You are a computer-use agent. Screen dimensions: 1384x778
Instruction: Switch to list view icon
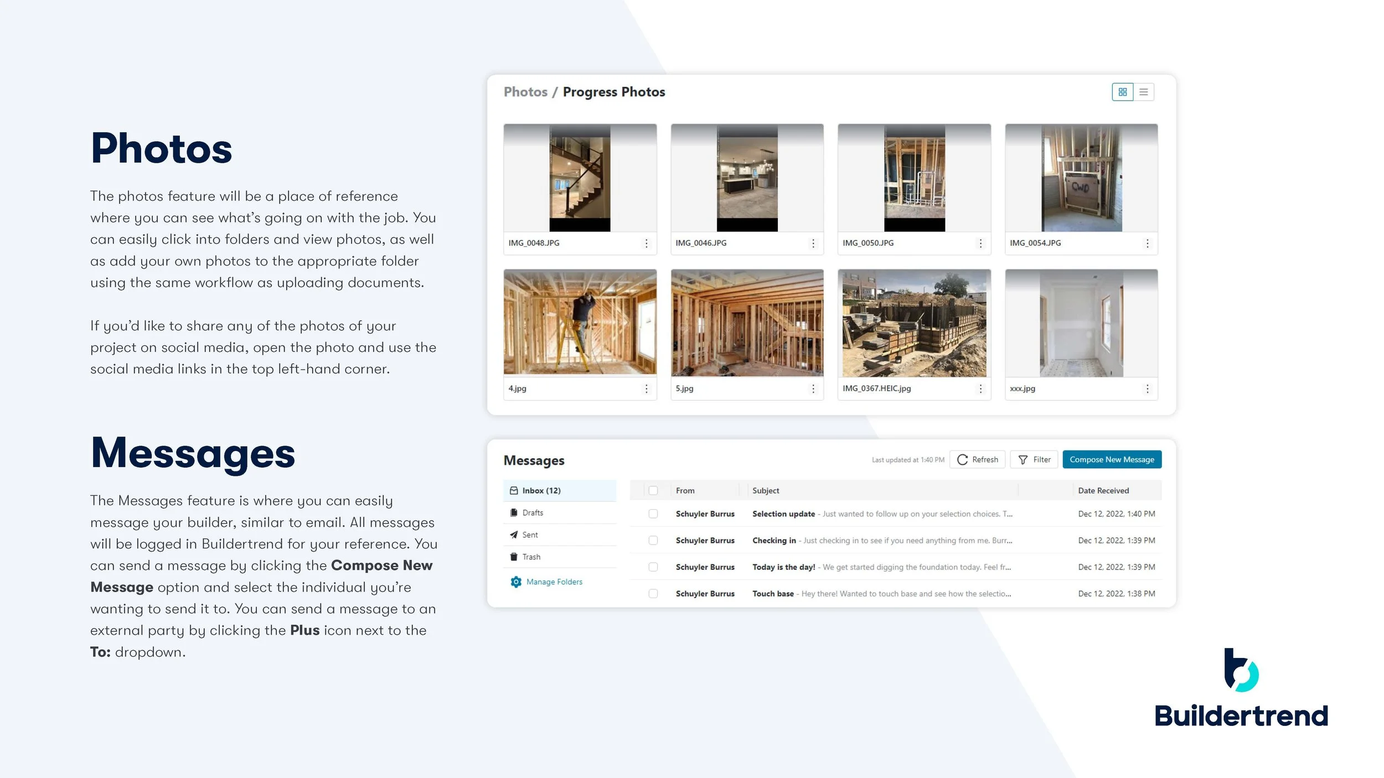click(1143, 92)
